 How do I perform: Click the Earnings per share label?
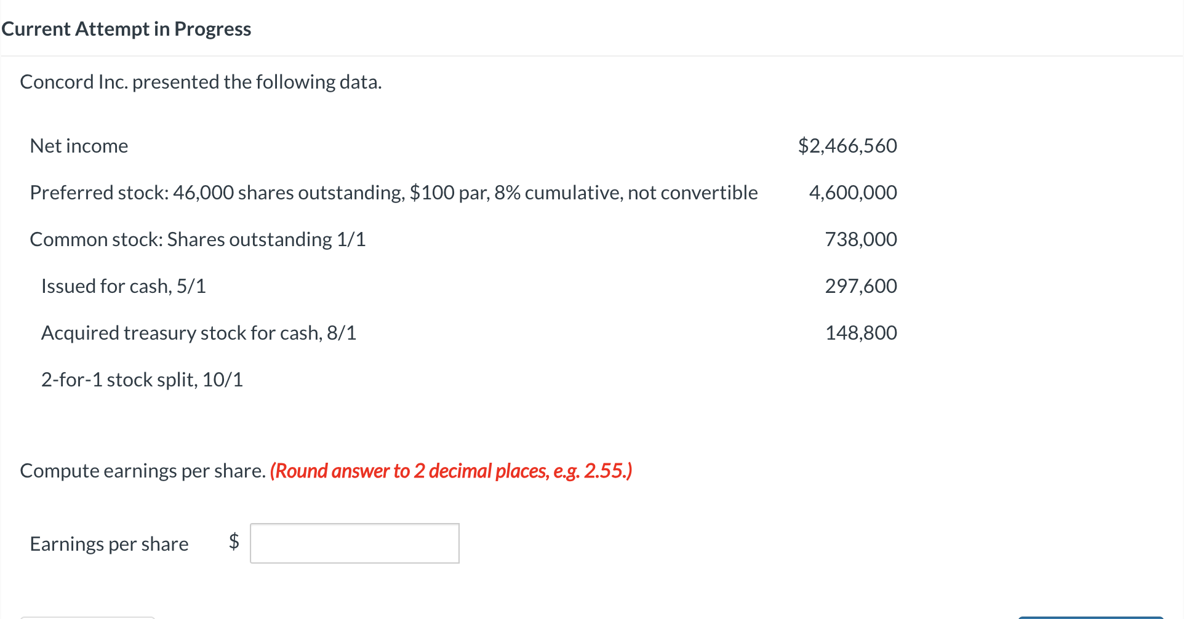tap(108, 543)
